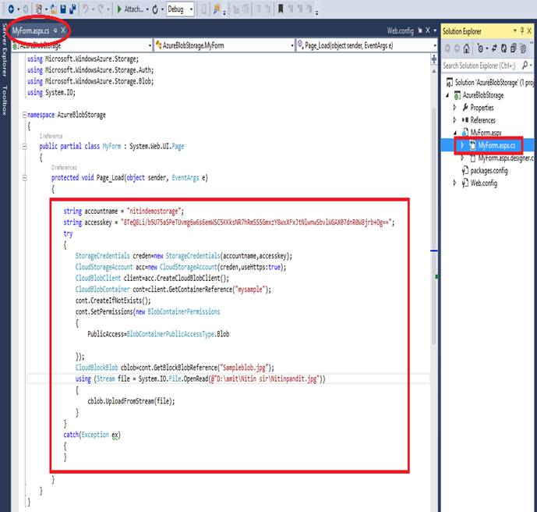
Task: Open the Toolbox side tab
Action: click(5, 101)
